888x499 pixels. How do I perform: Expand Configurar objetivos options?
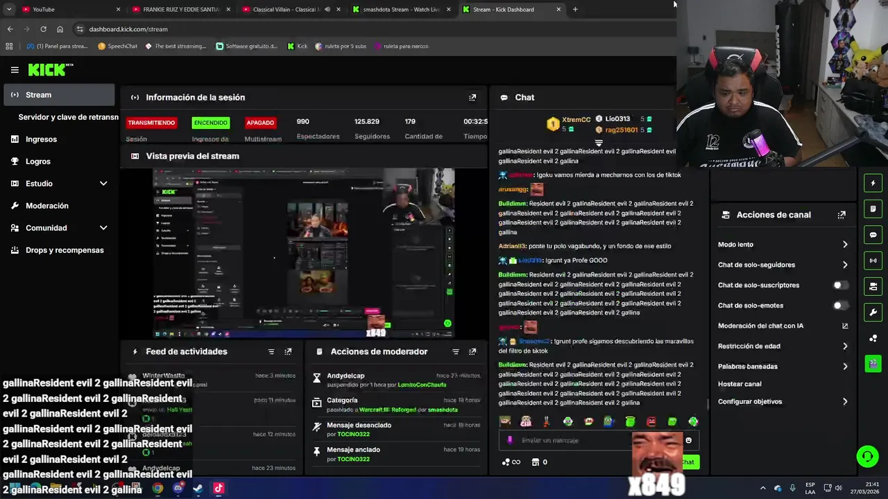pyautogui.click(x=845, y=402)
